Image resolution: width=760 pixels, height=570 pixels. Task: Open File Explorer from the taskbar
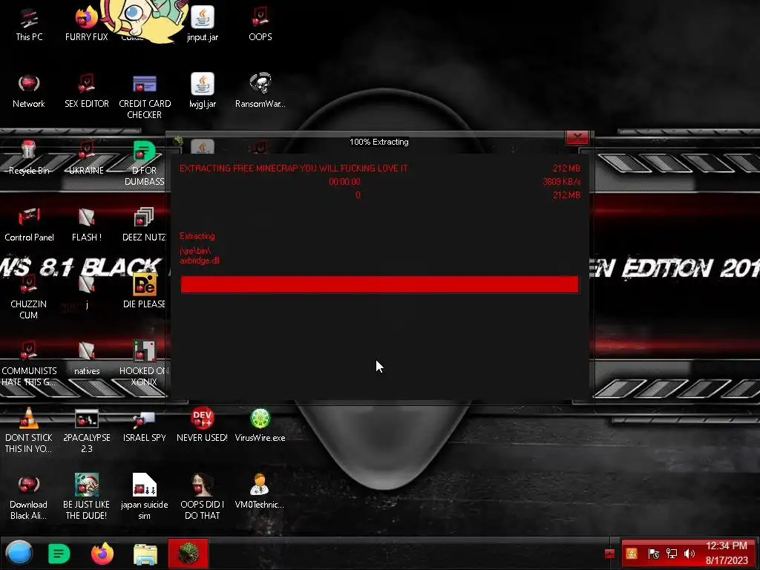coord(145,554)
